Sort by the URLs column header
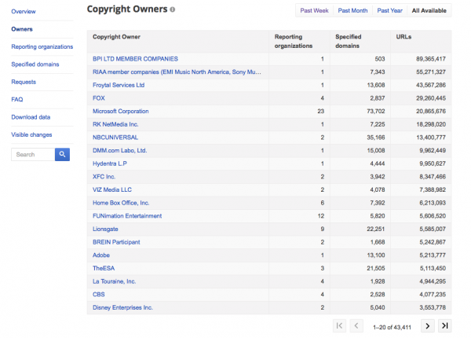The height and width of the screenshot is (338, 471). pos(404,37)
